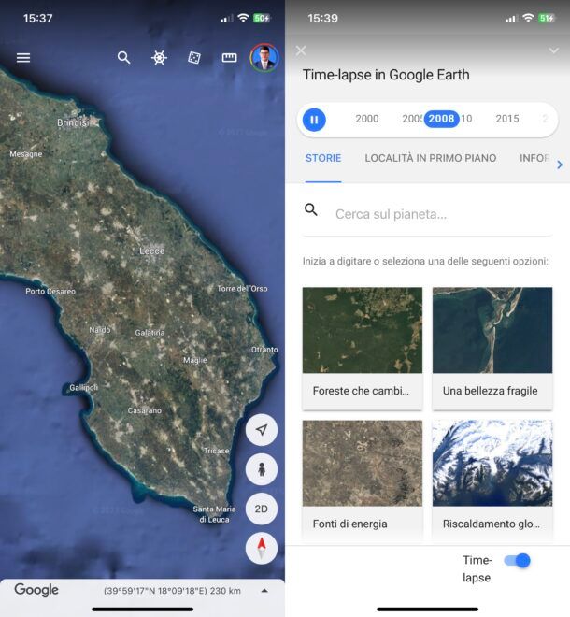Tap Wi-Fi icon in left status bar
The height and width of the screenshot is (617, 570).
(244, 18)
